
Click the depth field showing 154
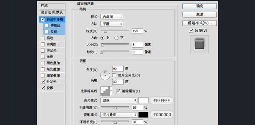coord(137,31)
